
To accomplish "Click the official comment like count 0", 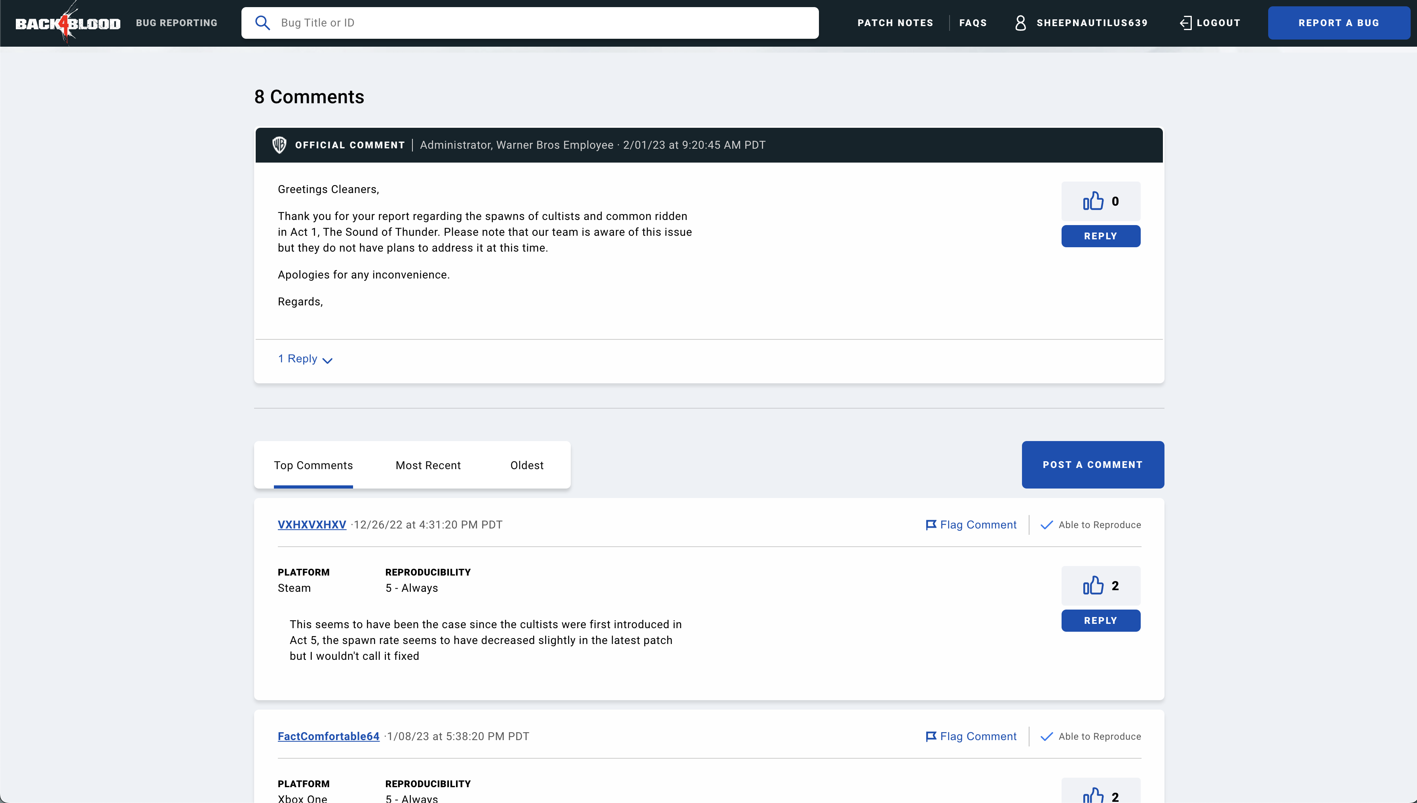I will (x=1115, y=201).
